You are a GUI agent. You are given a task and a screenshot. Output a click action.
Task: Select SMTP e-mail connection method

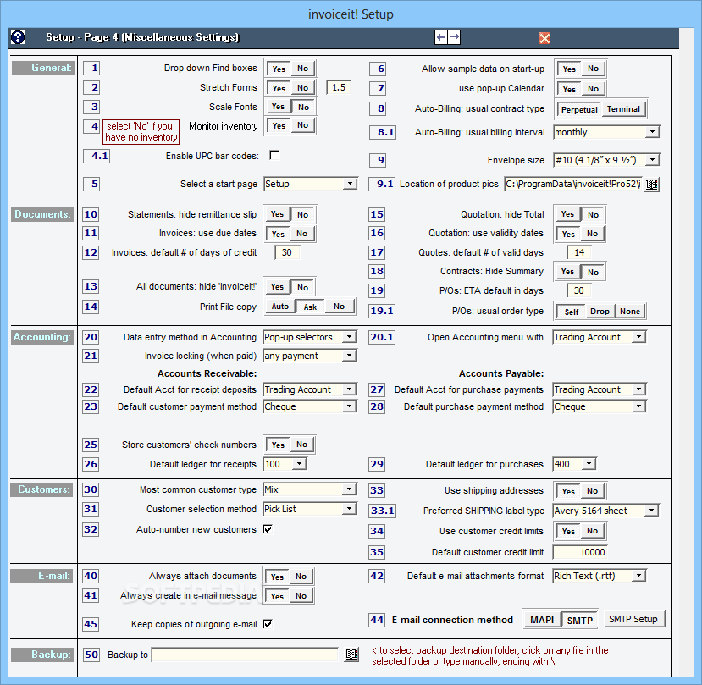(579, 621)
